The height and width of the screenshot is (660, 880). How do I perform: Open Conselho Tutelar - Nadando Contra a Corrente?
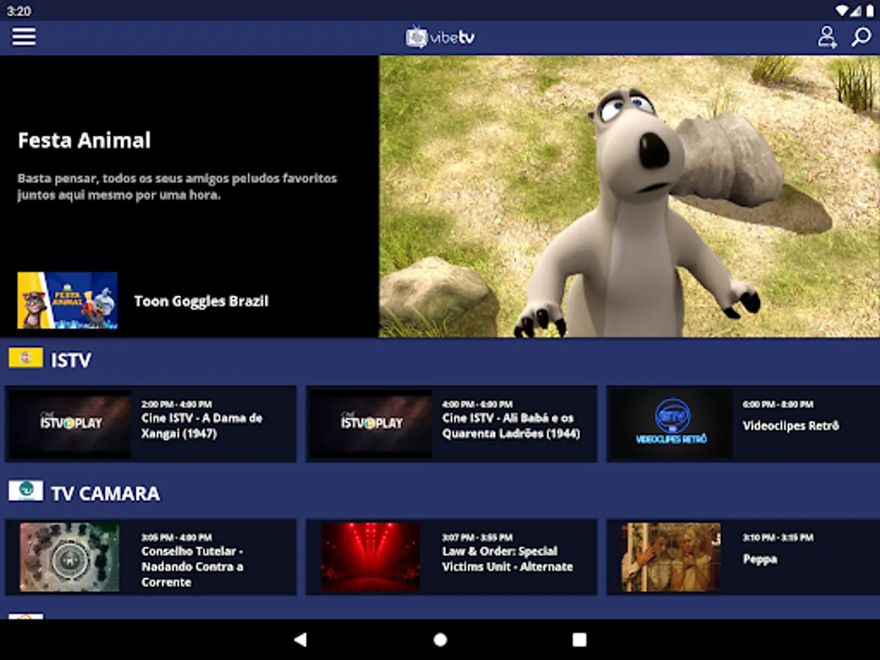pyautogui.click(x=150, y=557)
